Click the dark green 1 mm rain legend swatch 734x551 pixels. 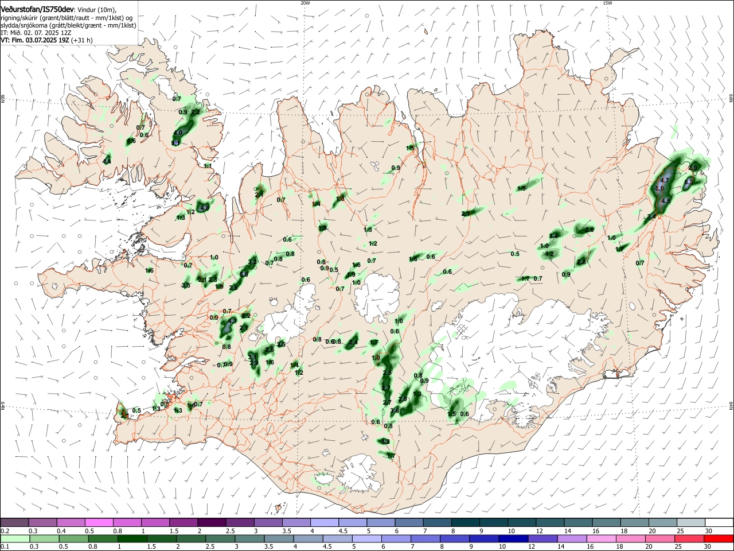[x=131, y=538]
